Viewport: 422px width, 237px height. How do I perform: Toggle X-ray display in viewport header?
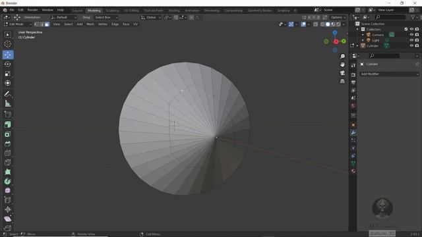click(x=315, y=24)
